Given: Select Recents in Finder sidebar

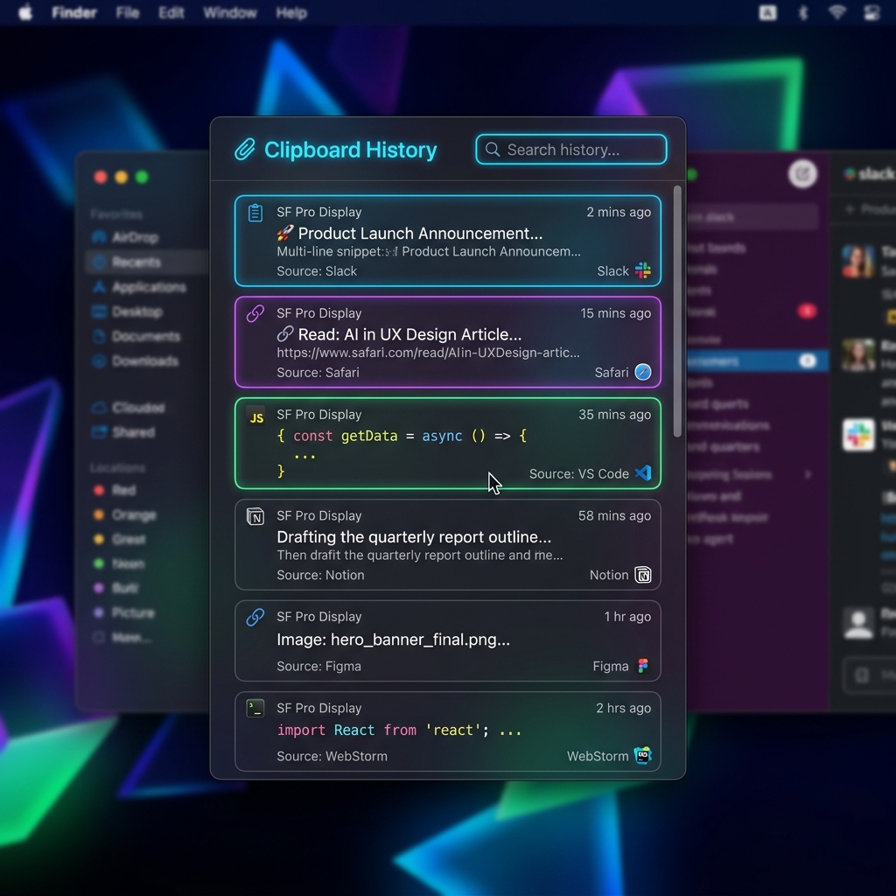Looking at the screenshot, I should click(x=147, y=262).
